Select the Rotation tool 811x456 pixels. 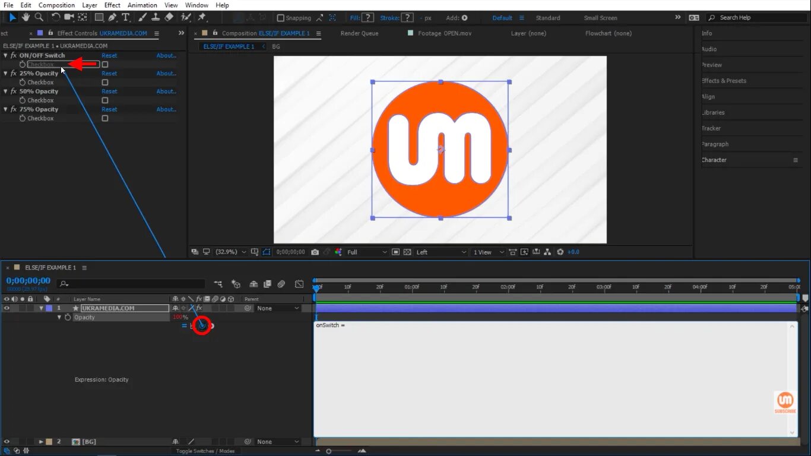pyautogui.click(x=55, y=17)
